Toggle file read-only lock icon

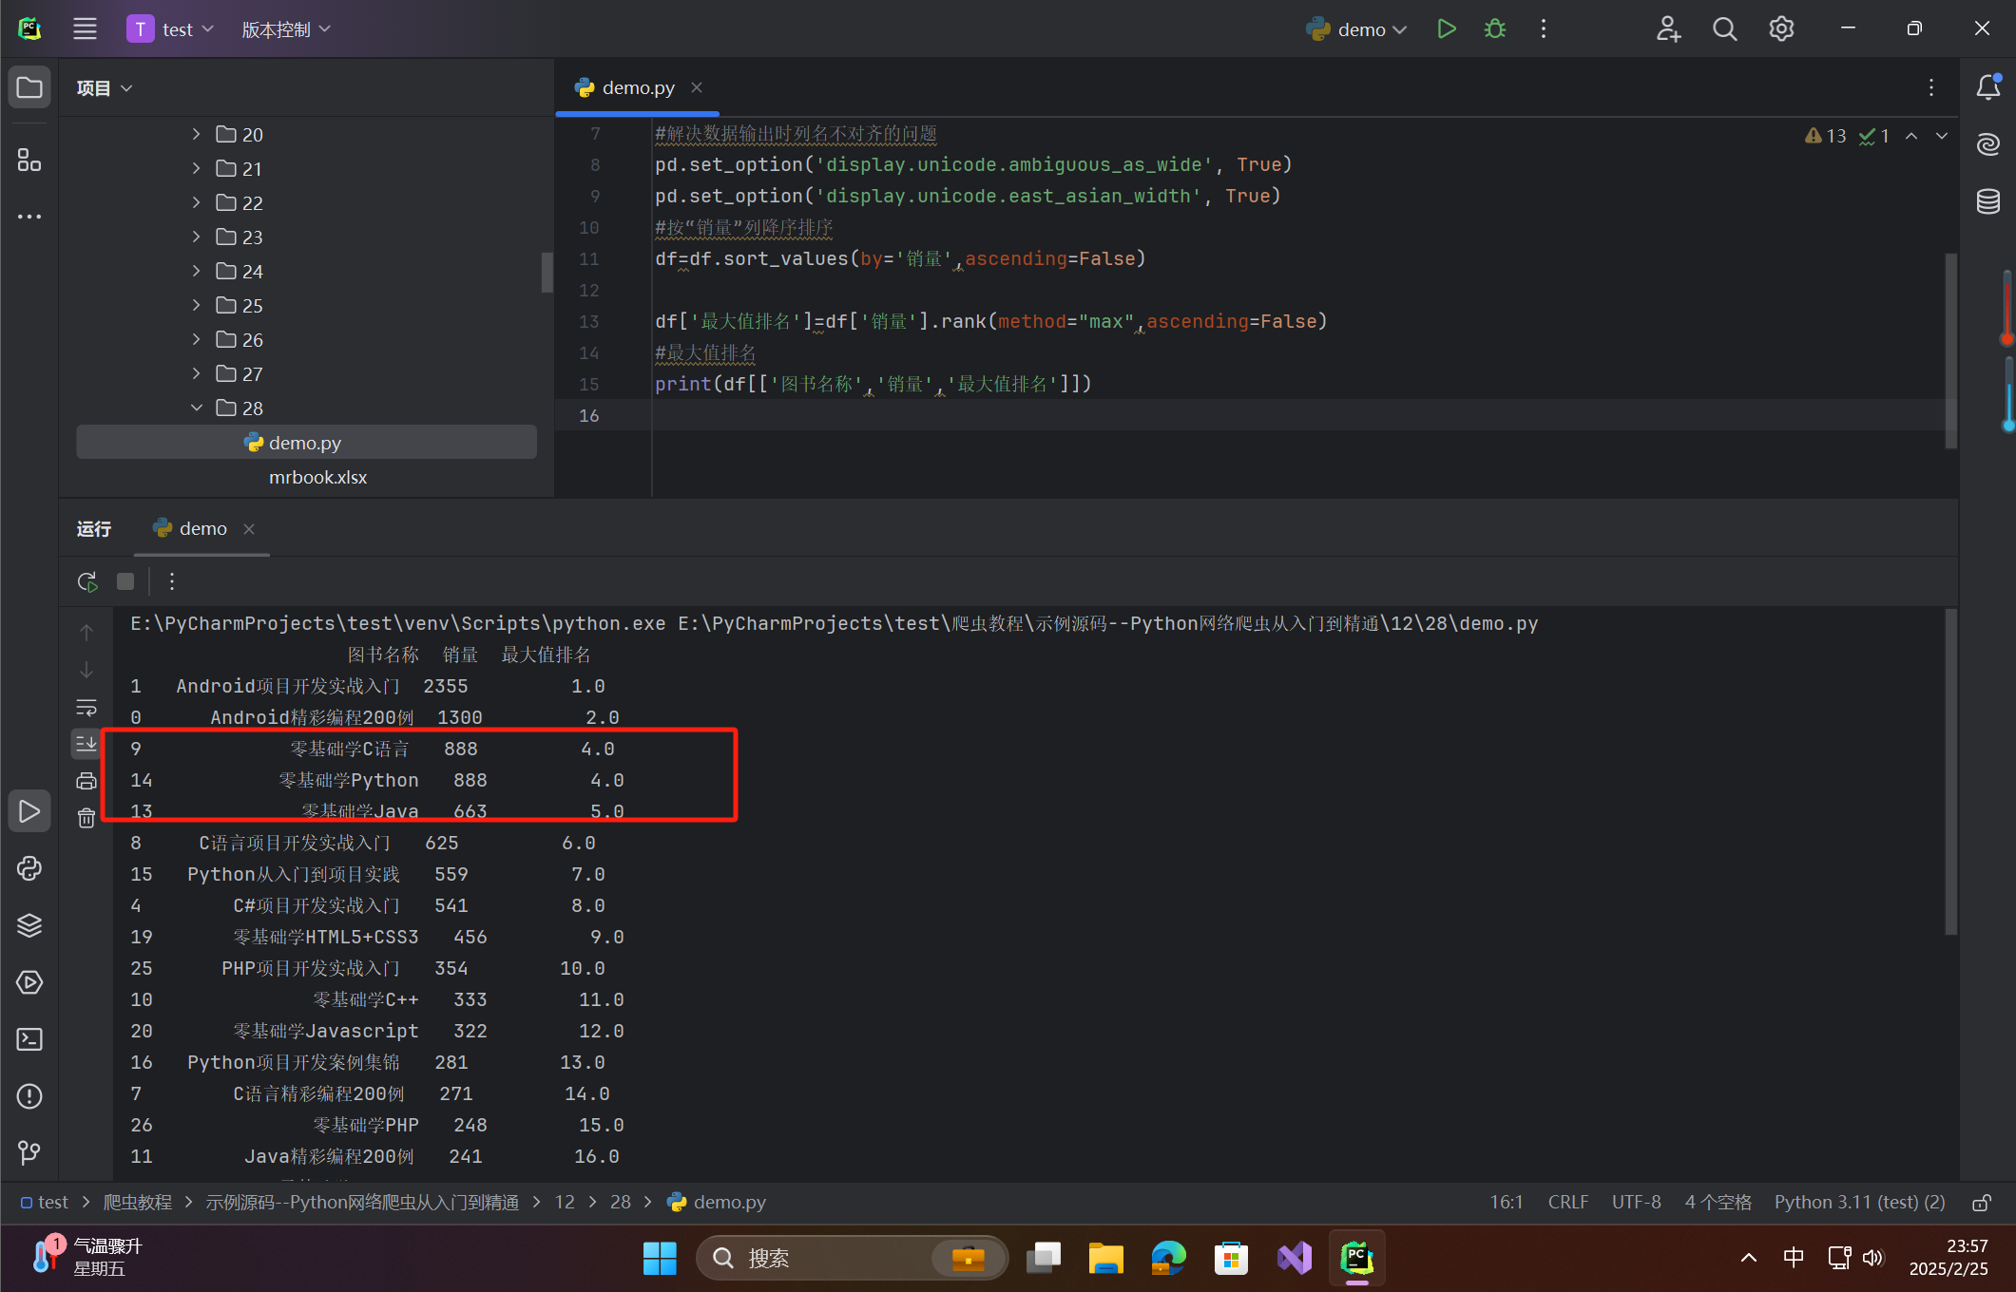click(1982, 1203)
